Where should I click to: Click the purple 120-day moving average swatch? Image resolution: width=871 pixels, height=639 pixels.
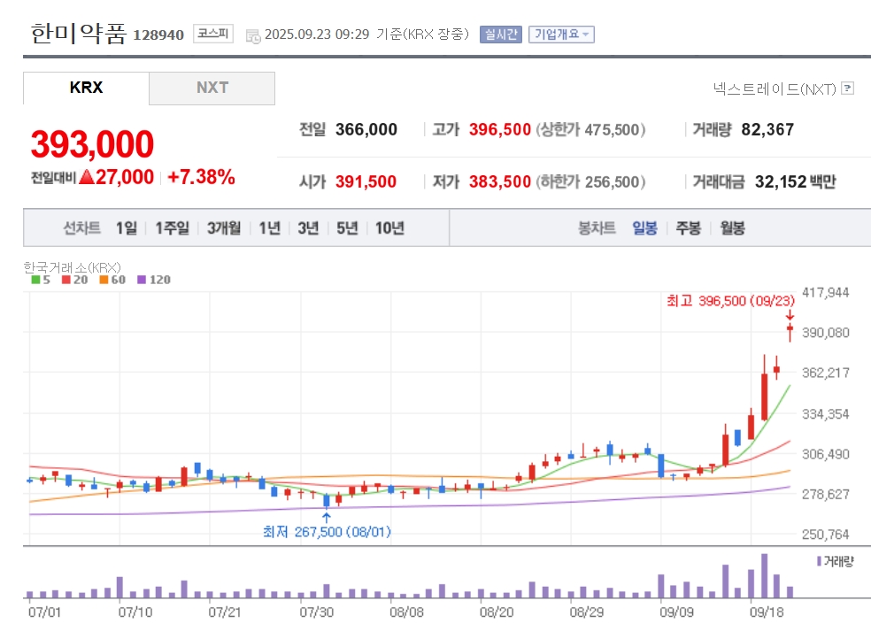pyautogui.click(x=142, y=280)
